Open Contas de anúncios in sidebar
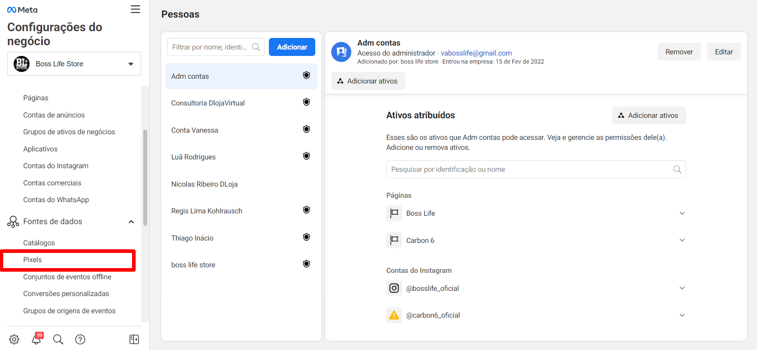757x350 pixels. 54,115
